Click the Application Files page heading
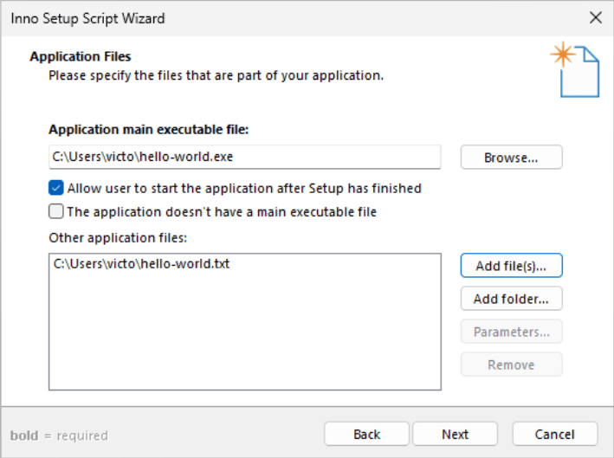The image size is (614, 458). click(81, 56)
